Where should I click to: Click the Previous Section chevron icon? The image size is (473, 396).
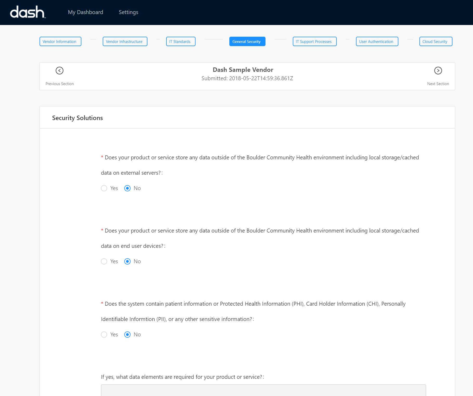[x=59, y=71]
